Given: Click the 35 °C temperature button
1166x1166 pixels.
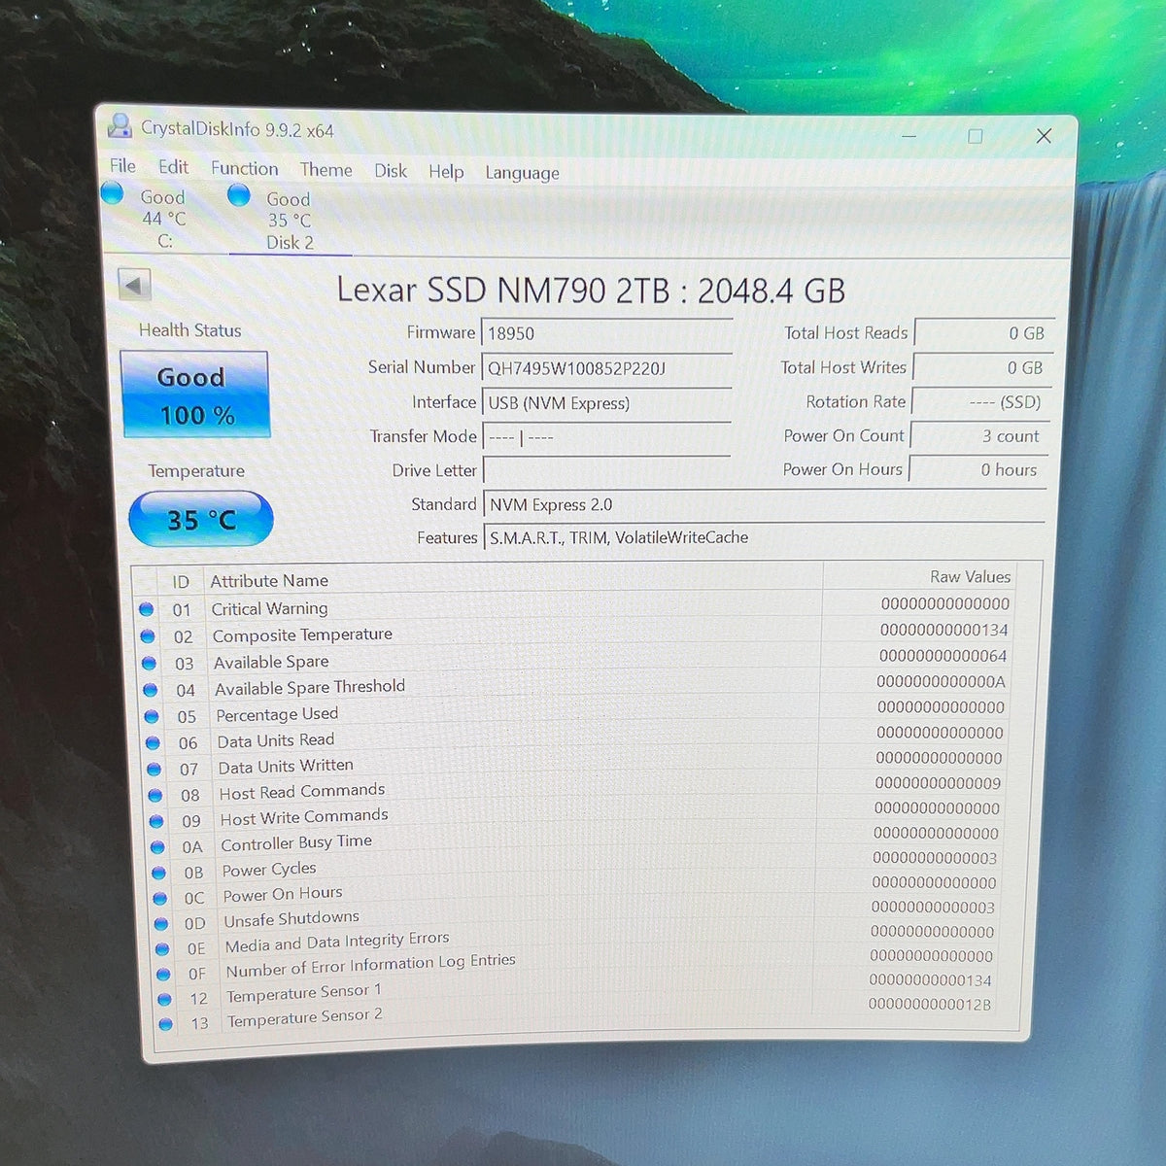Looking at the screenshot, I should point(201,519).
